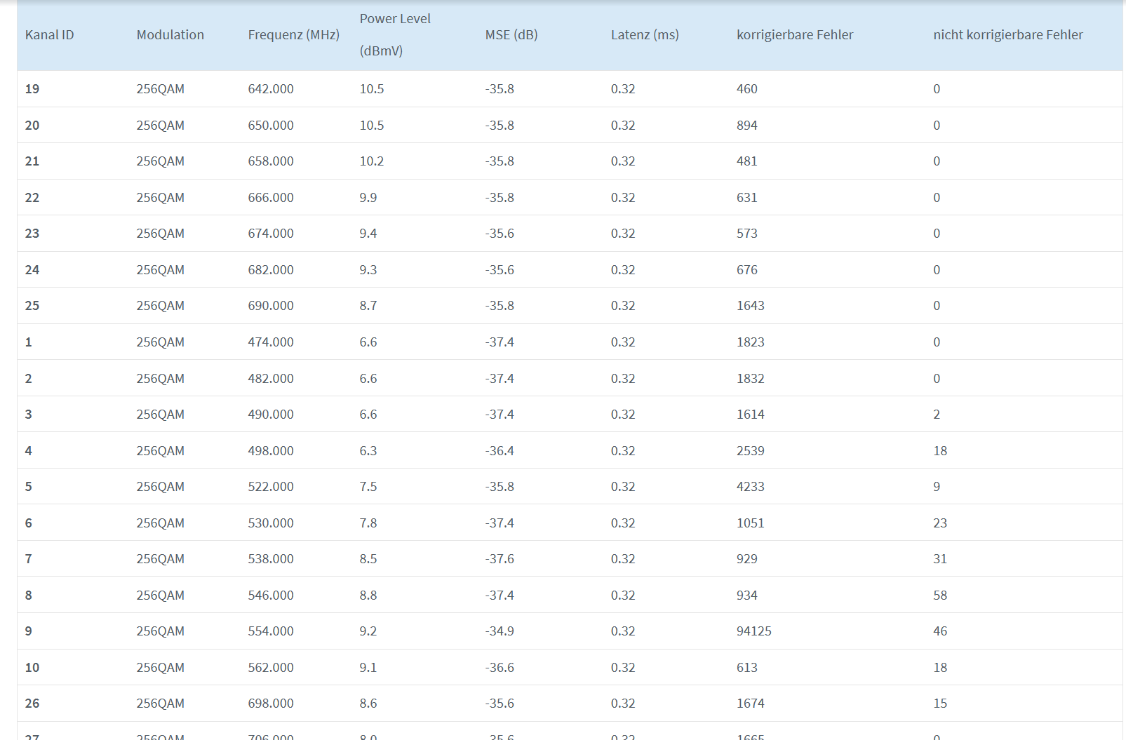Click correctable errors value "2539"
Viewport: 1126px width, 740px height.
[751, 451]
